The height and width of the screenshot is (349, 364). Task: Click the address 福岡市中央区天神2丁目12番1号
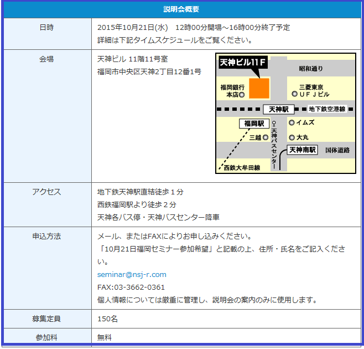[149, 71]
